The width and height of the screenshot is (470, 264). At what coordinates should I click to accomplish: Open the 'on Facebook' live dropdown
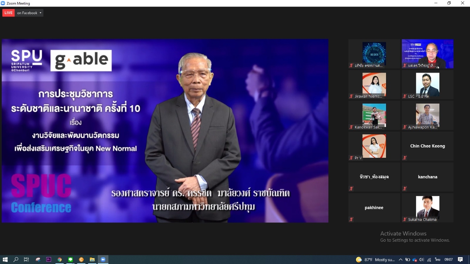click(29, 13)
